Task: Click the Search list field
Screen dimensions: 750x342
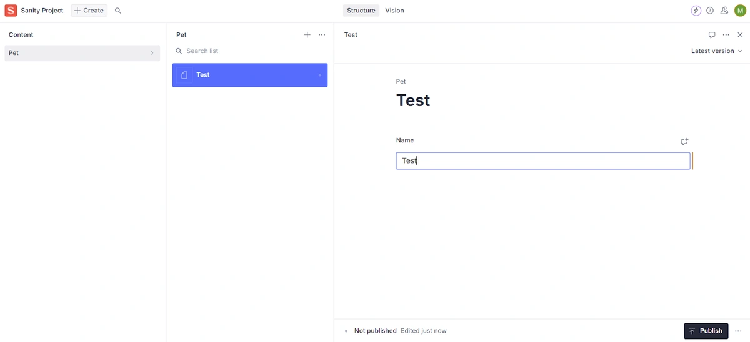Action: point(250,51)
